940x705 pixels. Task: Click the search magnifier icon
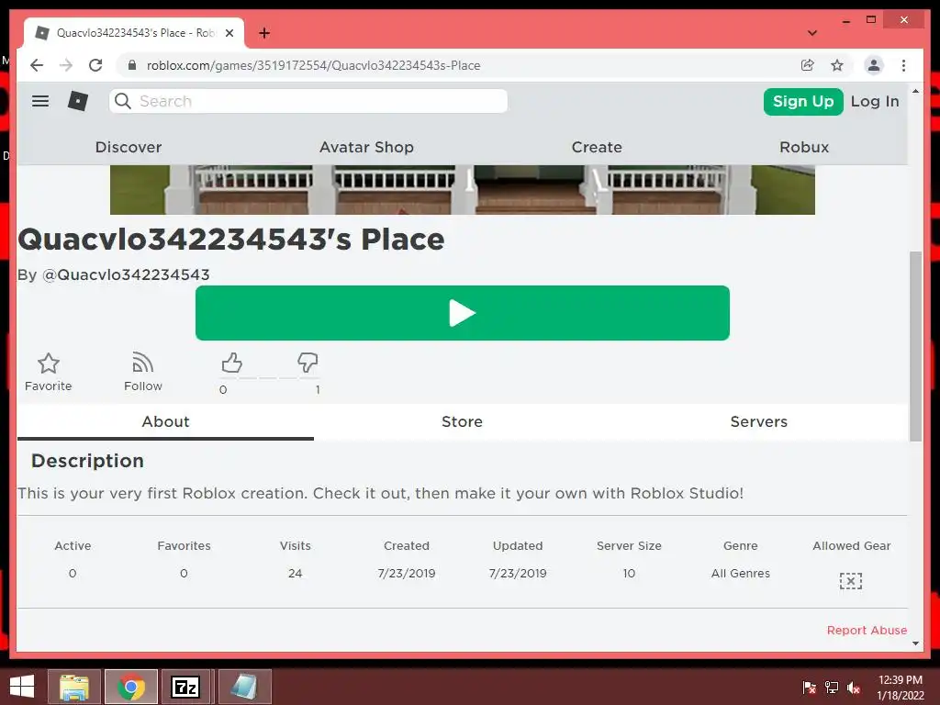(x=123, y=101)
